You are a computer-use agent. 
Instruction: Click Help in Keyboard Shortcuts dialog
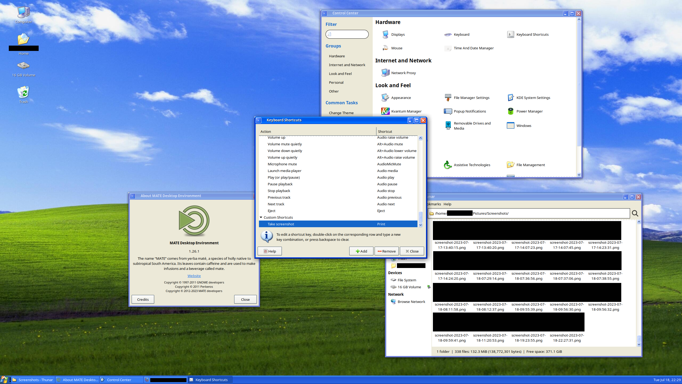click(270, 251)
